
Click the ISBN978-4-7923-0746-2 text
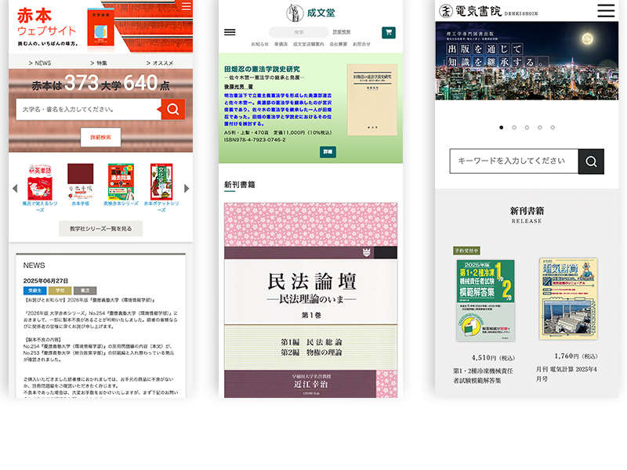(255, 140)
